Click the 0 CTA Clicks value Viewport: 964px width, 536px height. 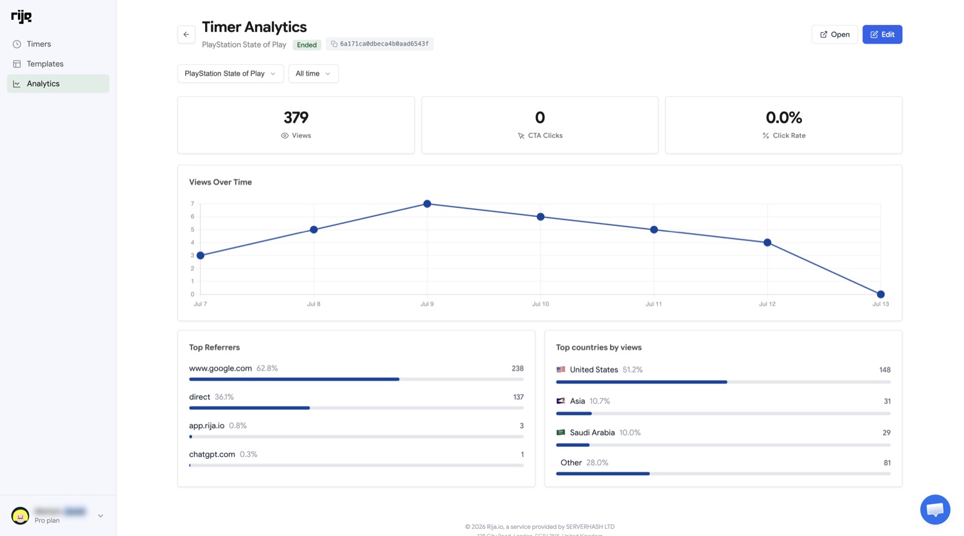[540, 117]
